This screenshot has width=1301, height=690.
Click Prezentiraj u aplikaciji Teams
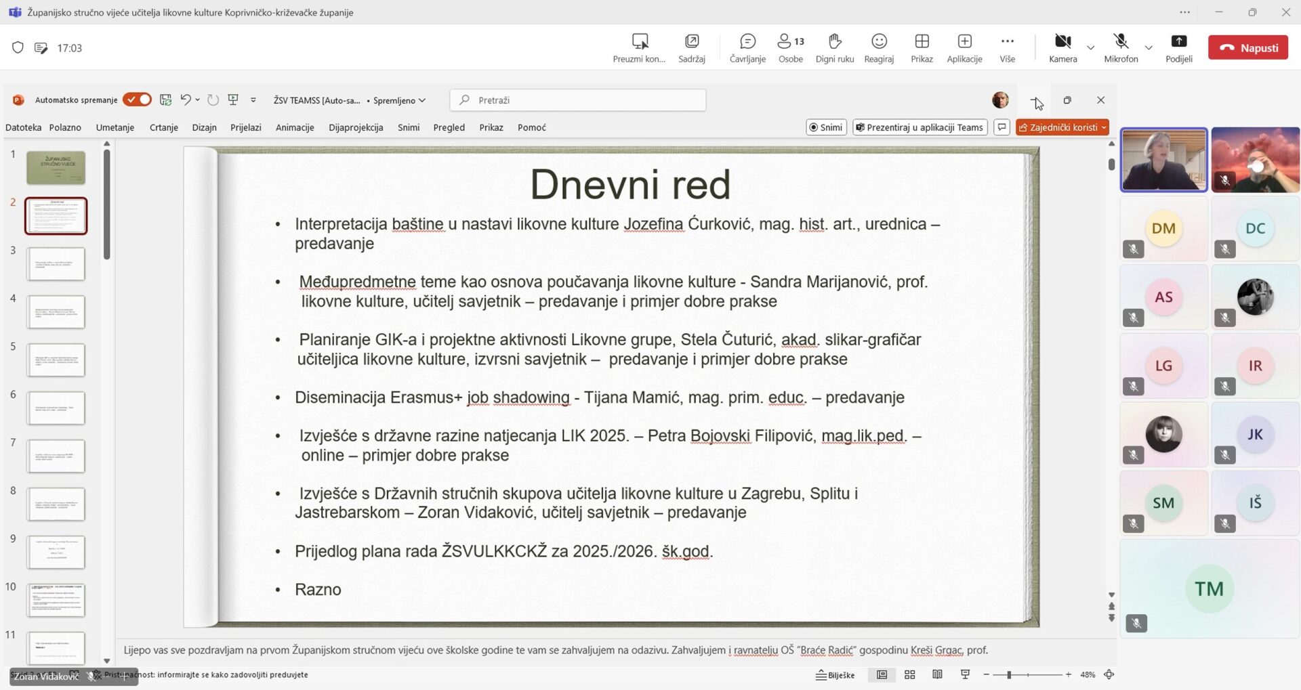(920, 127)
